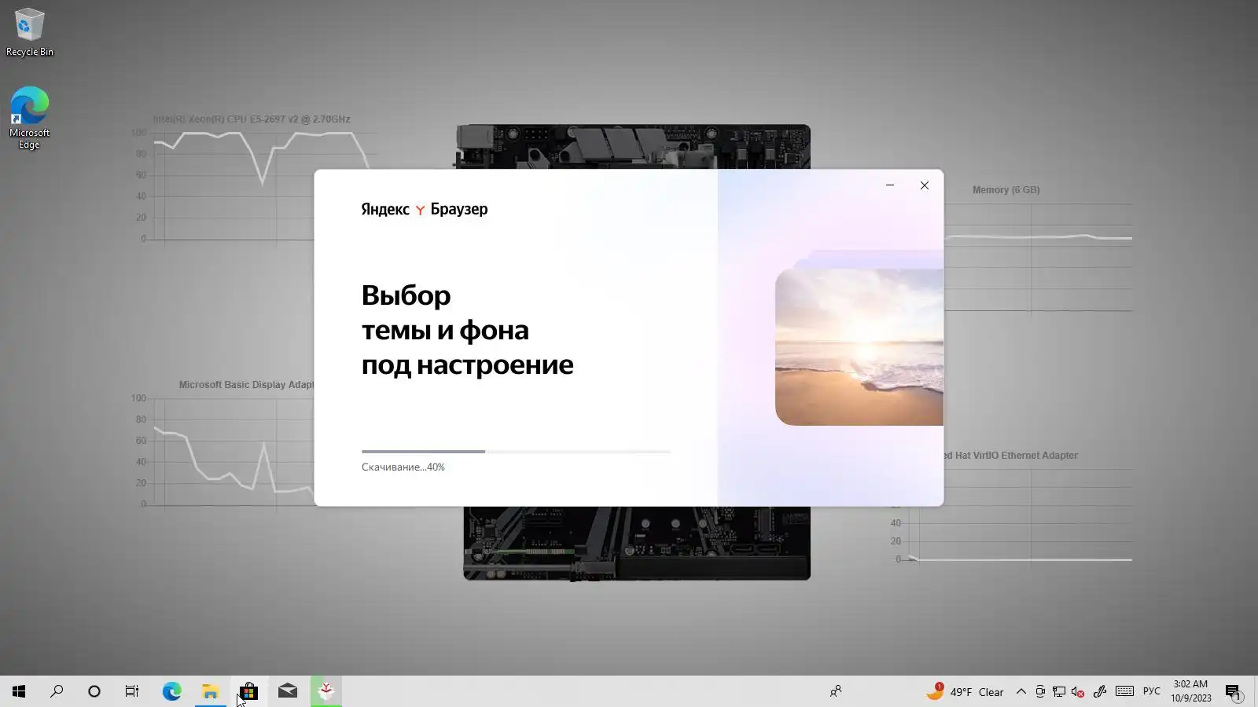Open the clock showing 3:02 AM
This screenshot has width=1258, height=707.
coord(1190,691)
